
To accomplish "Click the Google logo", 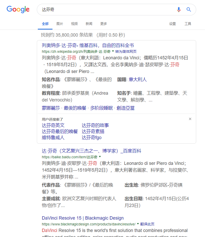I will click(18, 10).
